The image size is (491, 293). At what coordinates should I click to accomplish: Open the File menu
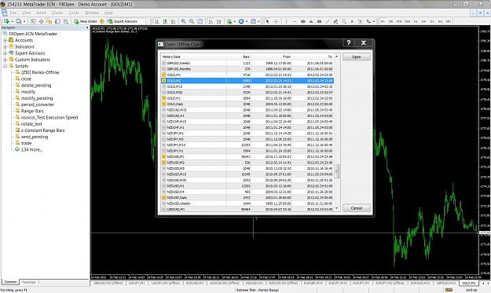[x=13, y=13]
